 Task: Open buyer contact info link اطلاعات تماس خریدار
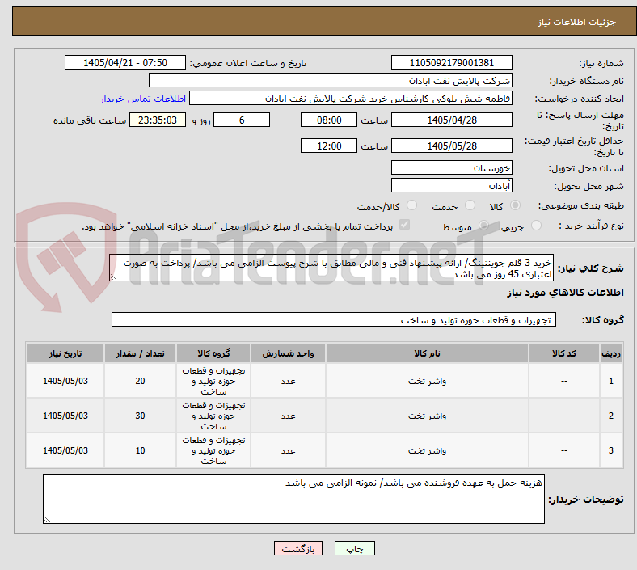point(143,99)
